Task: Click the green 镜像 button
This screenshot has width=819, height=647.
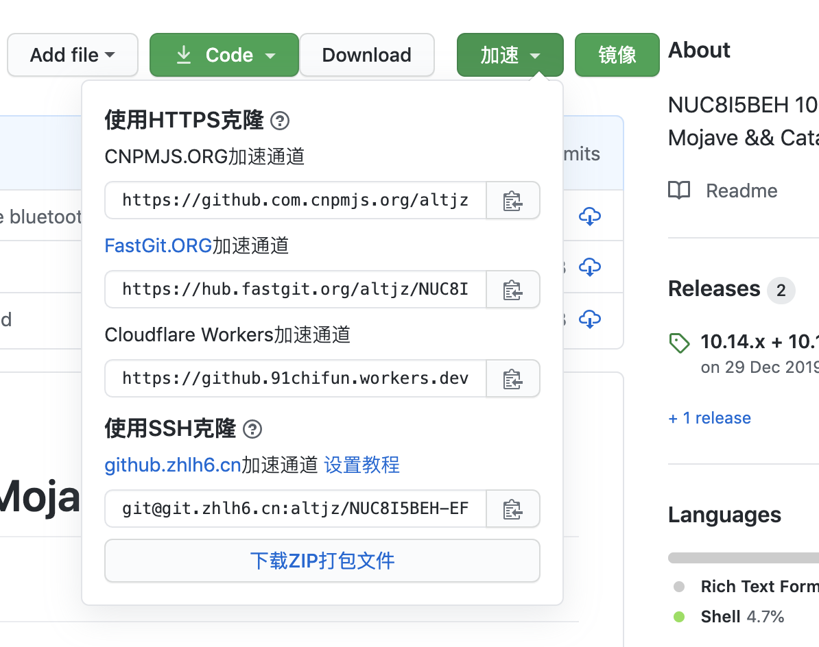Action: point(617,55)
